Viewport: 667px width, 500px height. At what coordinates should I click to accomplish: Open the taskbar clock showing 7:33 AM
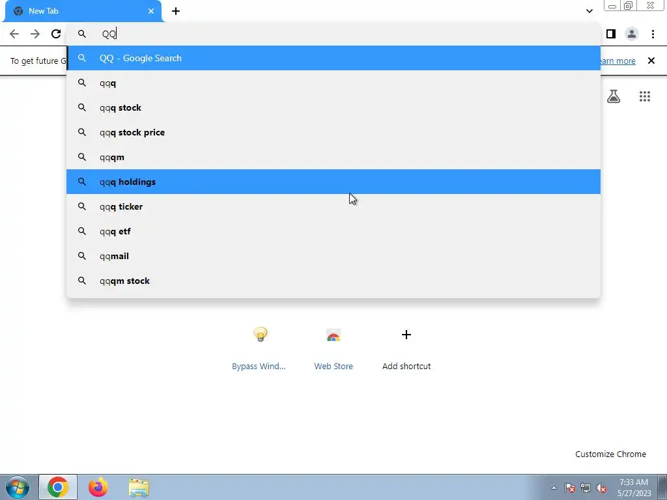[634, 488]
